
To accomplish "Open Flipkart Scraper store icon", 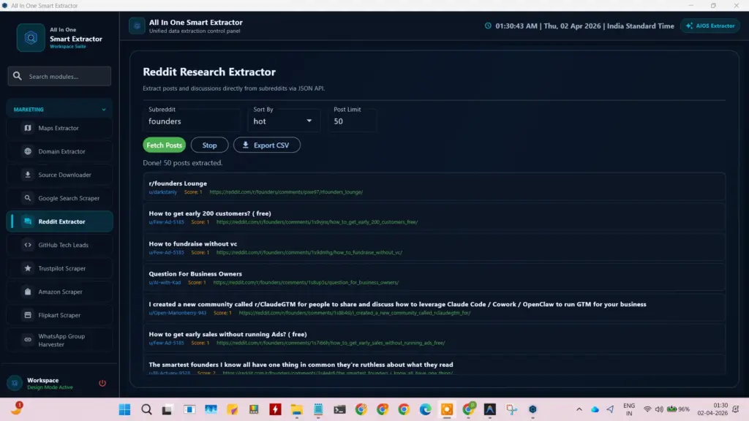I will tap(28, 315).
